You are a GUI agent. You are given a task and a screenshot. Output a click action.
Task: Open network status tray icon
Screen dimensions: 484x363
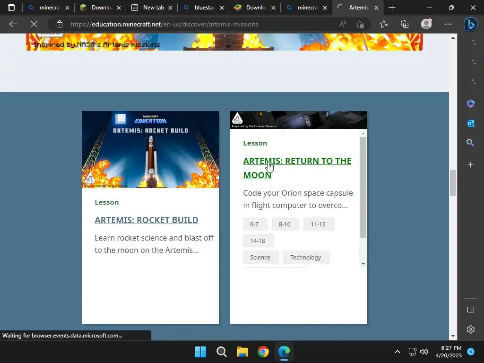412,352
